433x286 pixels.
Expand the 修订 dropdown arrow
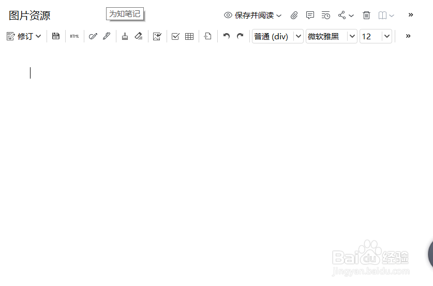(38, 36)
